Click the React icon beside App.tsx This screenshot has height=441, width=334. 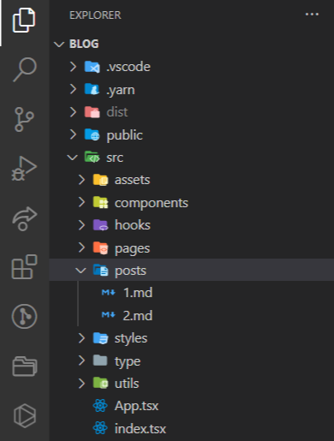tap(100, 406)
